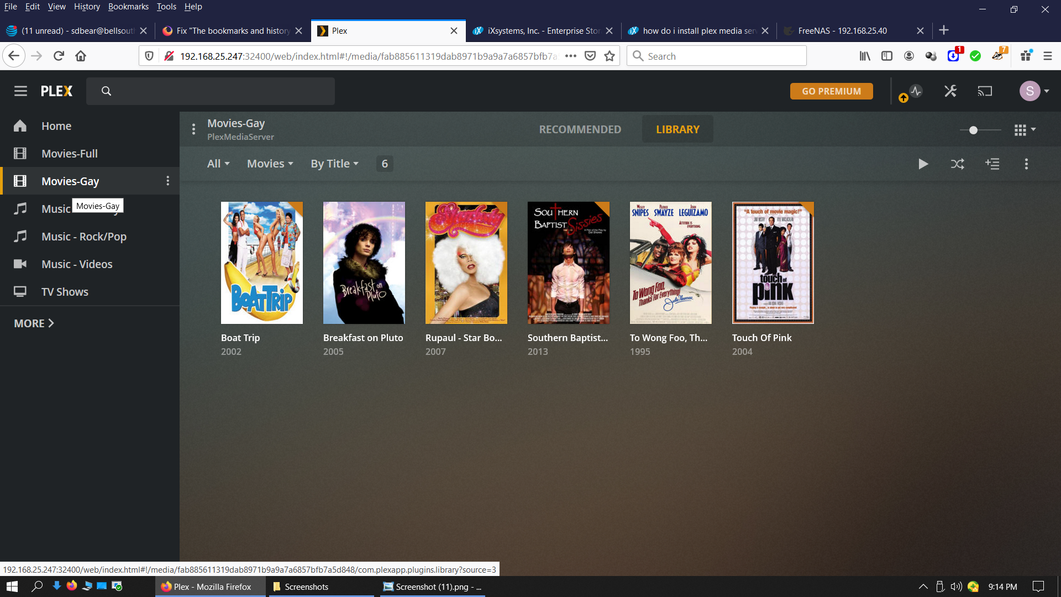Focus the Firefox Search box
Viewport: 1061px width, 597px height.
(x=716, y=56)
